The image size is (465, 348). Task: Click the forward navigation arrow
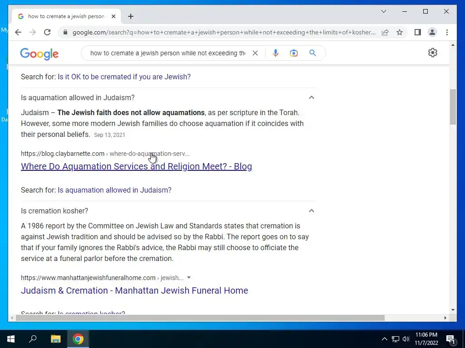[x=33, y=32]
